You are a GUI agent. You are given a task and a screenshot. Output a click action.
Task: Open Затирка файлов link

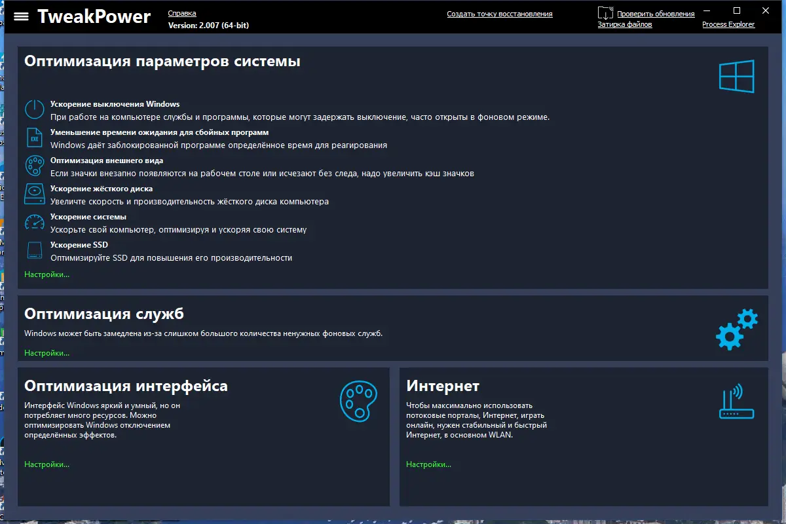(625, 25)
